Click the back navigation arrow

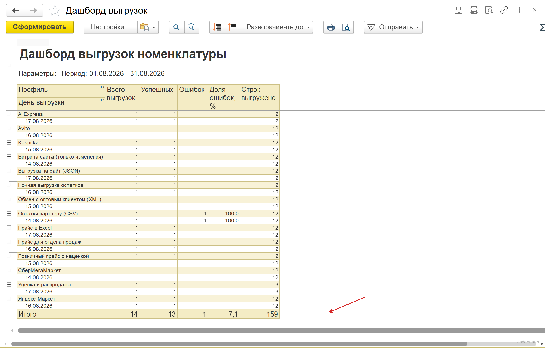15,10
